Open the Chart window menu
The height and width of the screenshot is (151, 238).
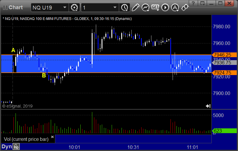[13, 7]
